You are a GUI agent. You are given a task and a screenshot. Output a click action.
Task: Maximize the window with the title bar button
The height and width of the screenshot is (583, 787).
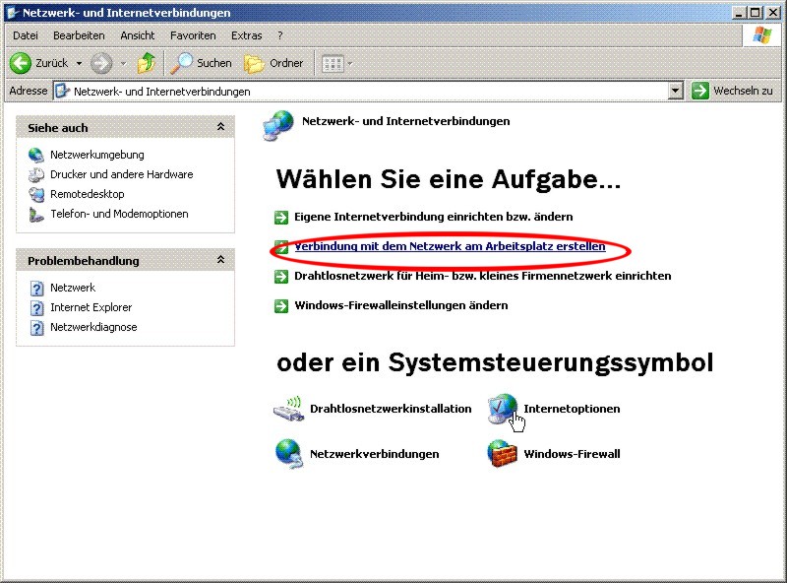point(756,13)
